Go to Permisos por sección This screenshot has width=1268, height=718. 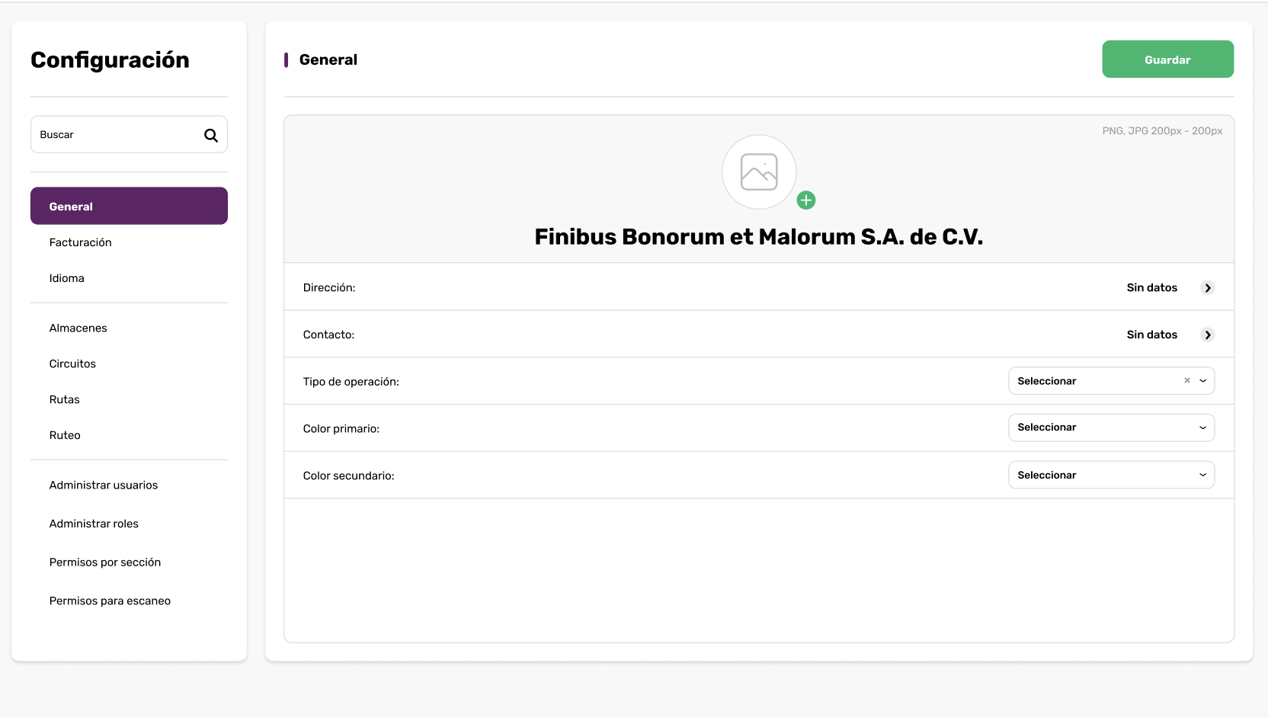pos(105,563)
